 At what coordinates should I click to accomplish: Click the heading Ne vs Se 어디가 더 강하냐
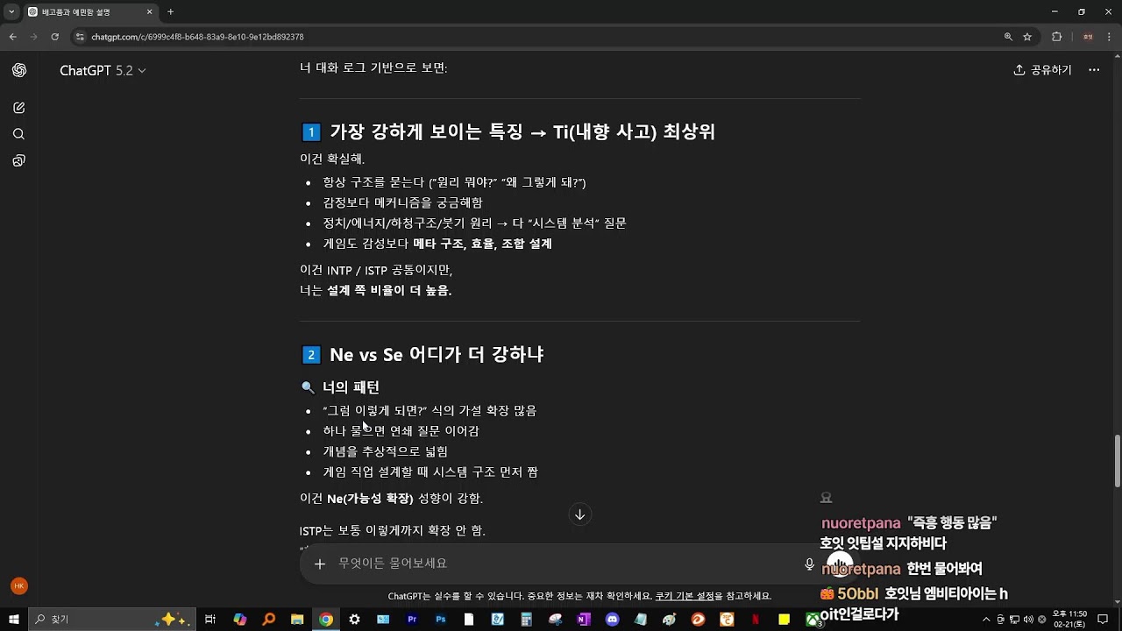click(x=437, y=355)
